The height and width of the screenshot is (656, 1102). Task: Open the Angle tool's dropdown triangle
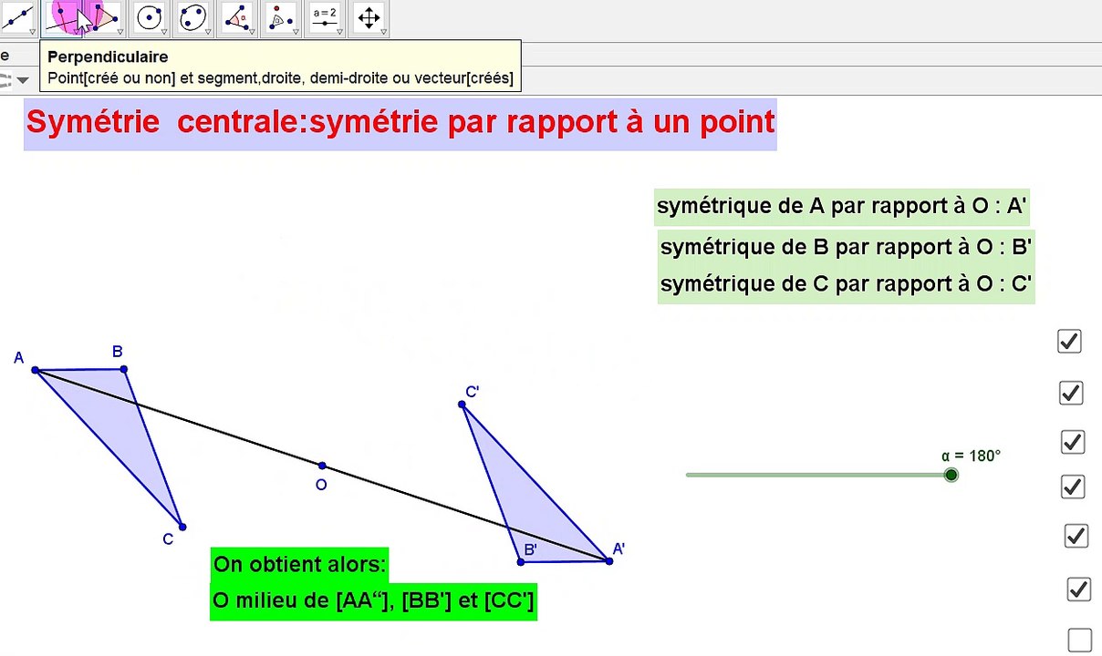coord(252,32)
